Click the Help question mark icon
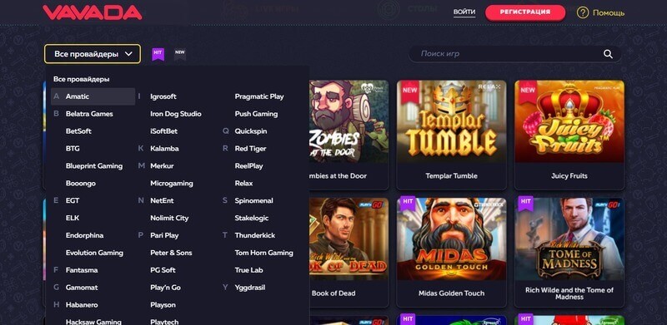The image size is (667, 325). (x=582, y=12)
